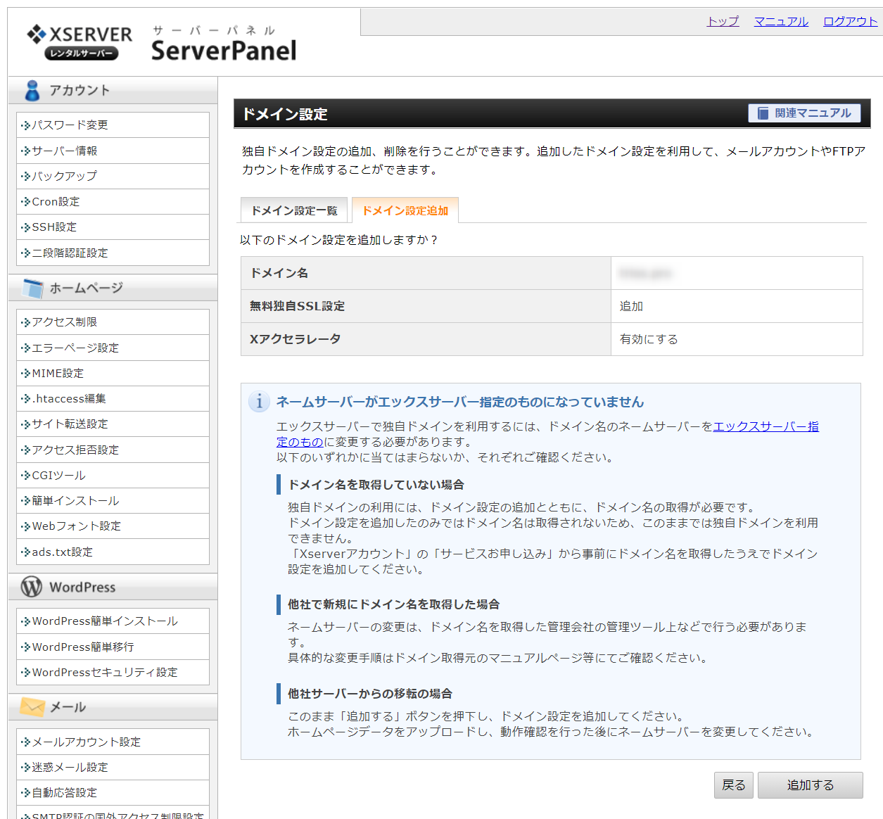Open the マニュアル link
Screen dimensions: 883x819
coord(781,21)
